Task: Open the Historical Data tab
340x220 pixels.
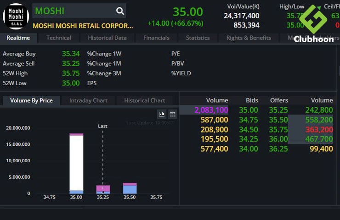Action: coord(108,38)
